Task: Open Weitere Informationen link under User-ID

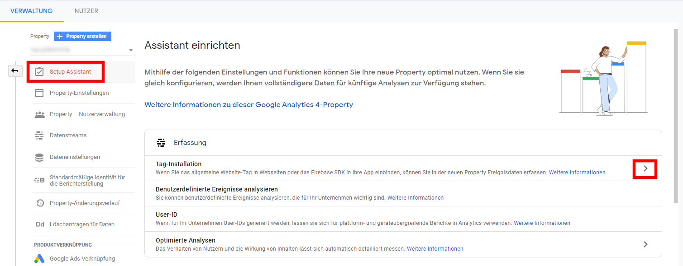Action: point(542,223)
